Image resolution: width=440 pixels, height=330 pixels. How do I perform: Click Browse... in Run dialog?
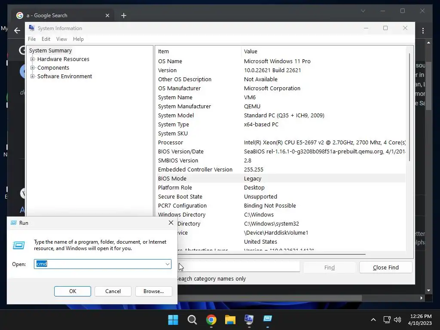[153, 291]
